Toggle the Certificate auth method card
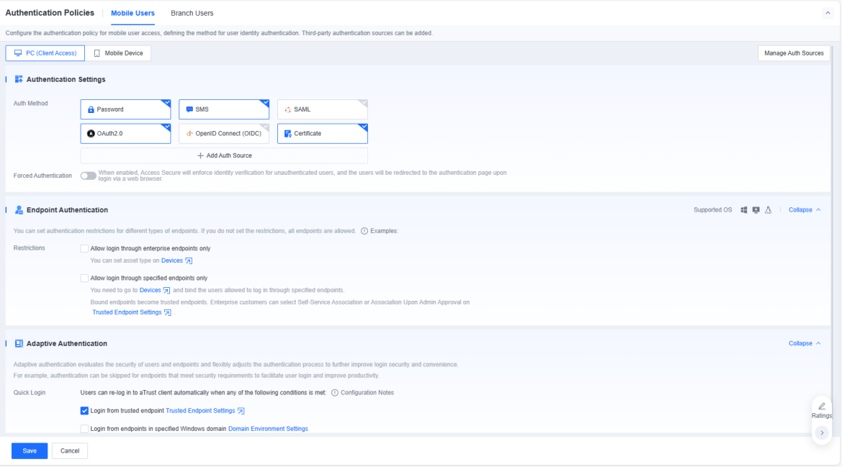842x467 pixels. point(322,134)
